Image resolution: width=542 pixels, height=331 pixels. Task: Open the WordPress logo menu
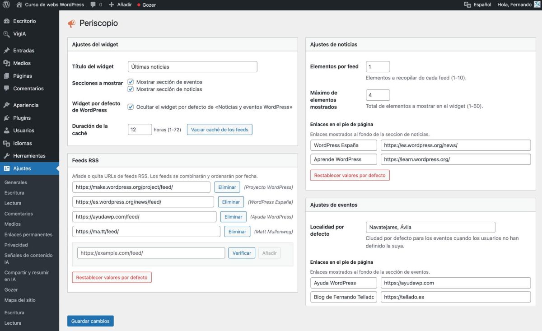point(6,5)
